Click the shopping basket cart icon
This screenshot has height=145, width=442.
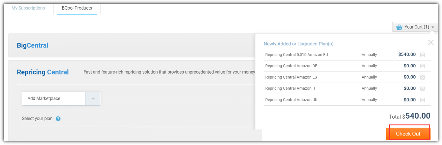tap(399, 27)
